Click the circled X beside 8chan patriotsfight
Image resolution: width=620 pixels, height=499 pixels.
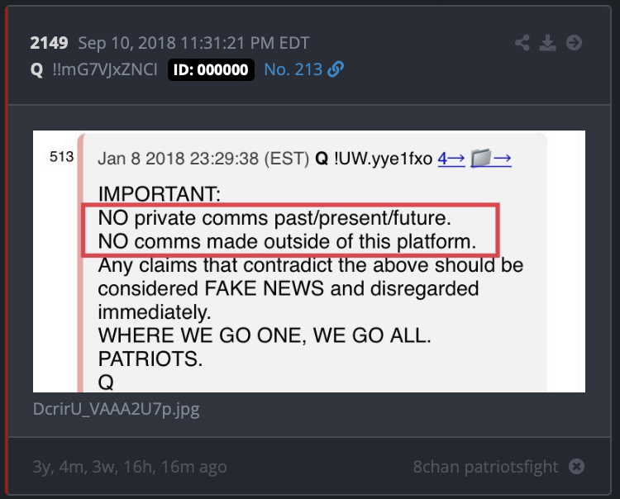576,467
